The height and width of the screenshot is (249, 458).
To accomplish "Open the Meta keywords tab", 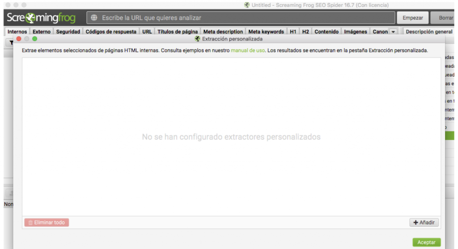I will (266, 32).
